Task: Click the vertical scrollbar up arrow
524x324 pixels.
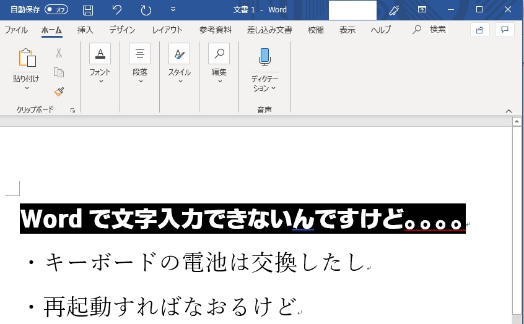Action: click(517, 121)
